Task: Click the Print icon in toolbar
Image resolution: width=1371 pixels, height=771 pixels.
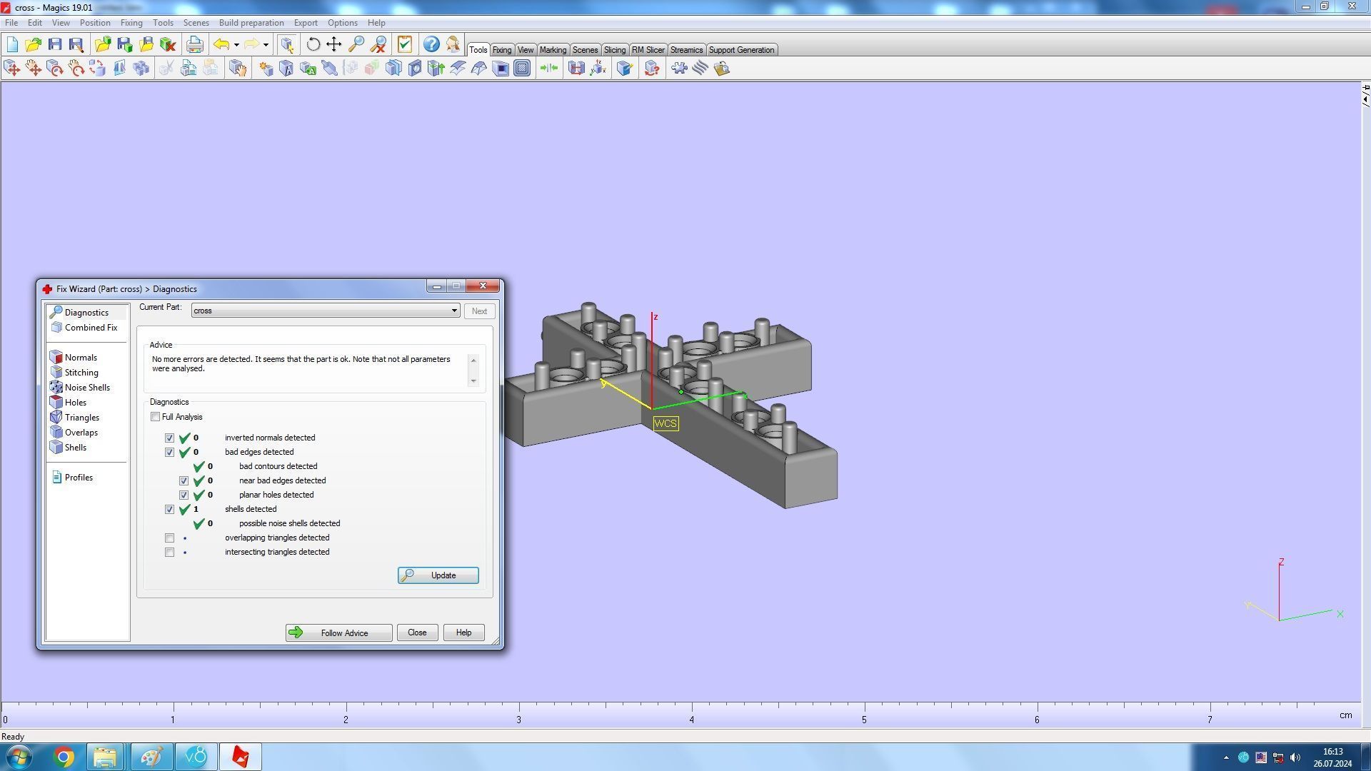Action: [194, 44]
